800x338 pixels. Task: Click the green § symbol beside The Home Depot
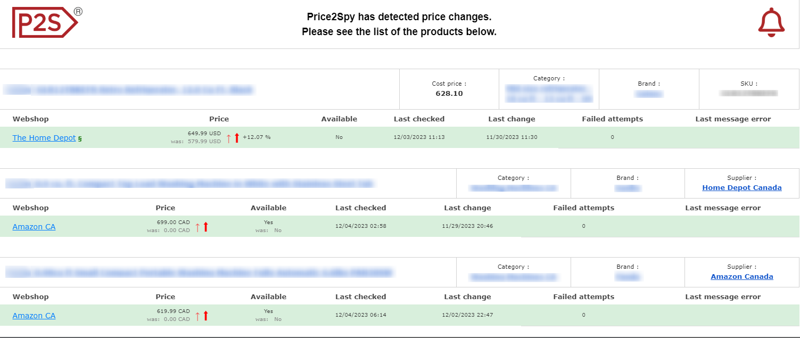80,138
